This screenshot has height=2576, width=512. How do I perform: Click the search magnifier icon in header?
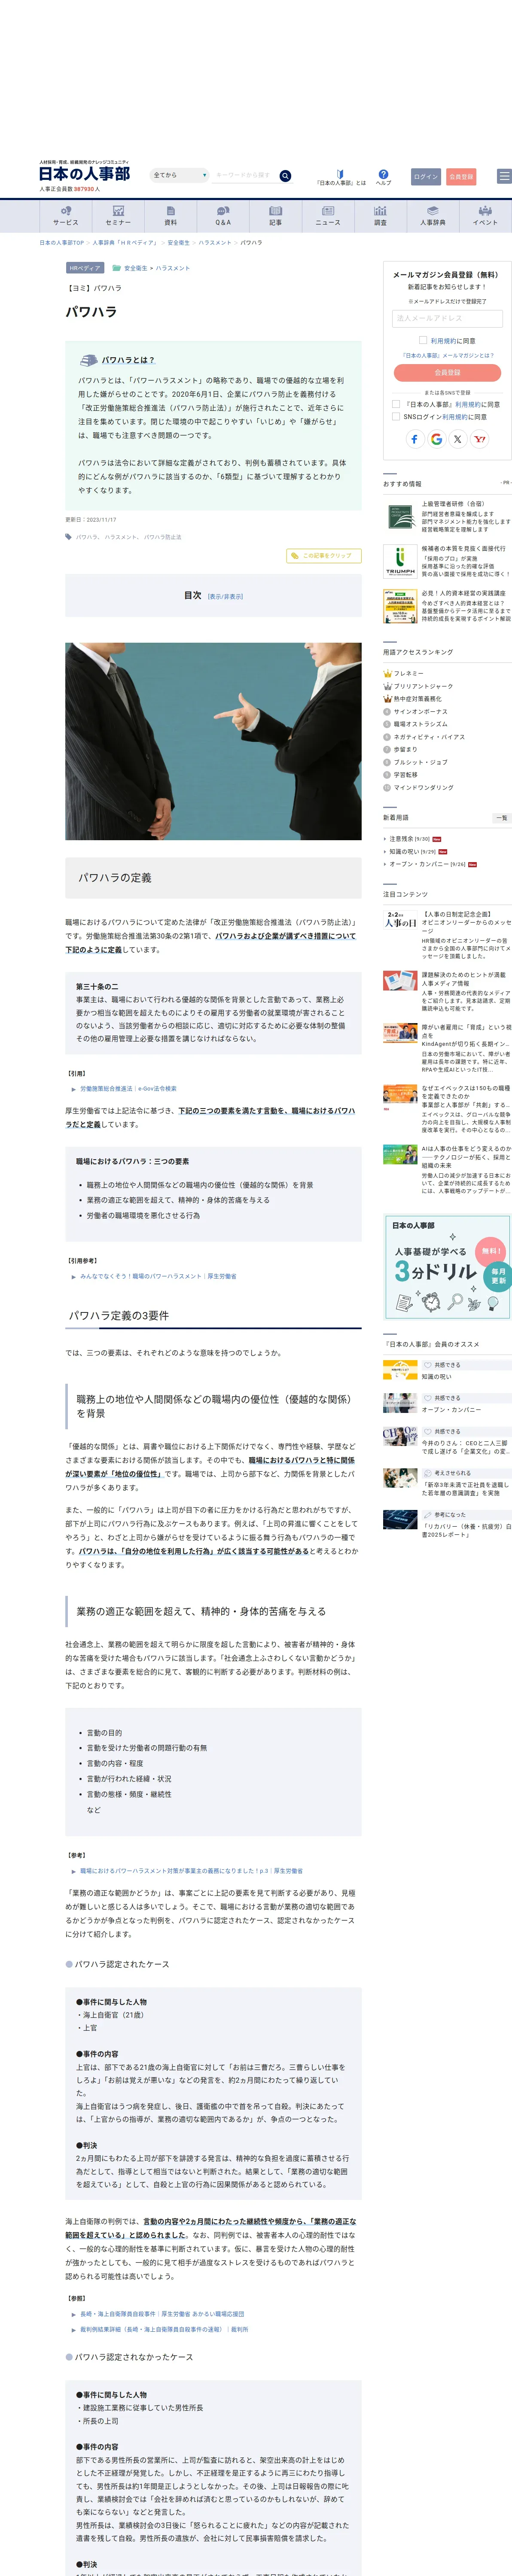pyautogui.click(x=285, y=176)
